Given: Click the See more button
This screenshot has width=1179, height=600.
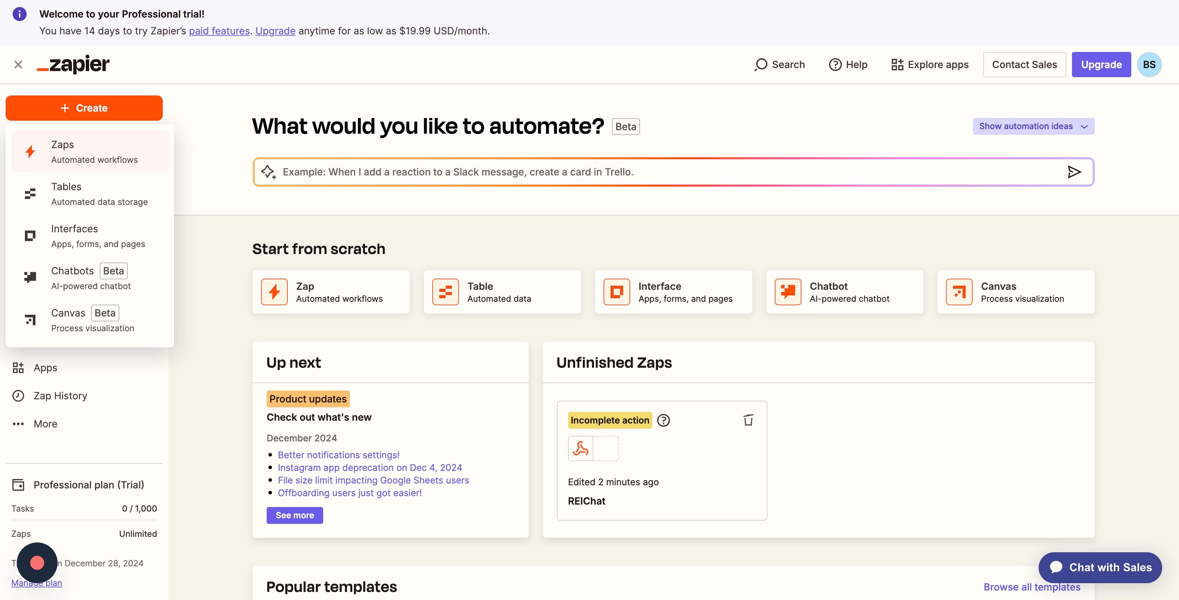Looking at the screenshot, I should 295,515.
